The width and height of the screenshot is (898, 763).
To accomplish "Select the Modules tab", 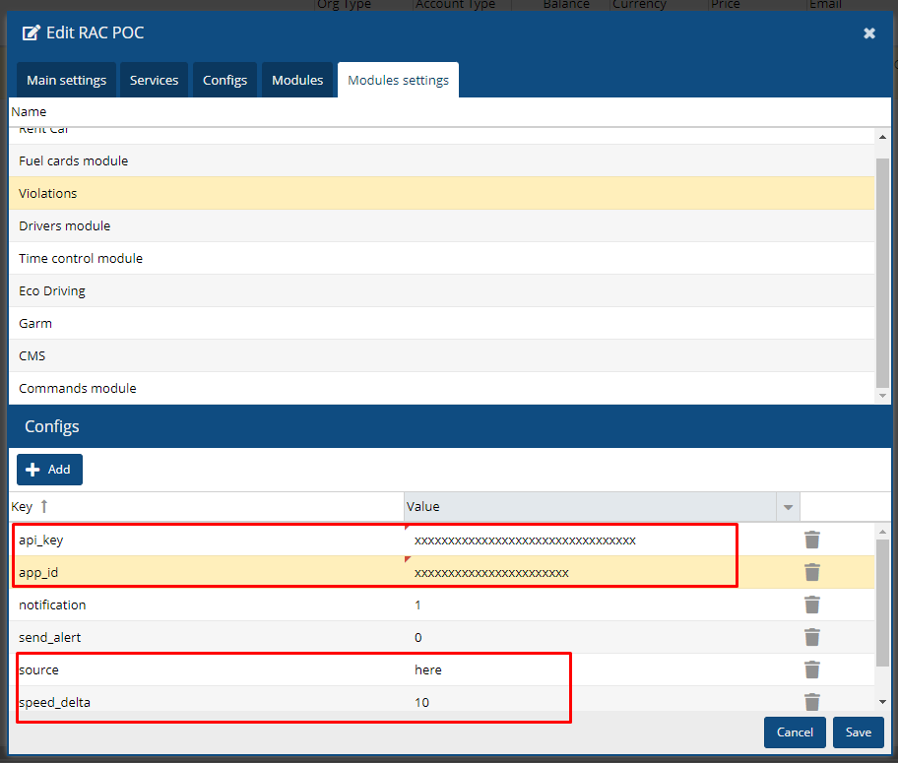I will point(297,81).
